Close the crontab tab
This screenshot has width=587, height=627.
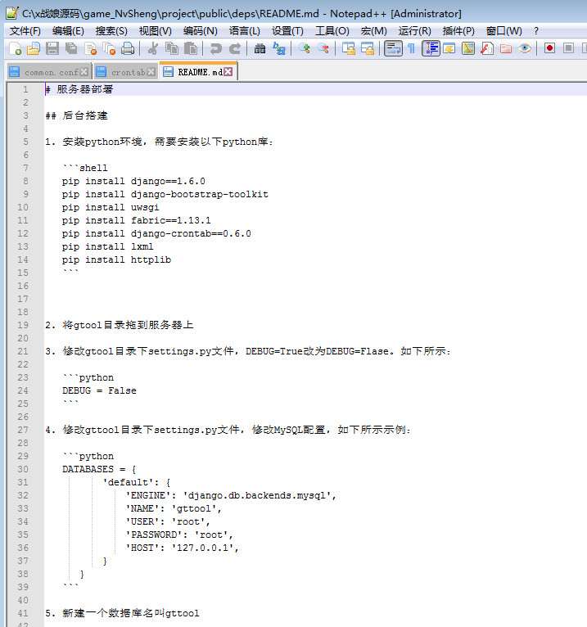(x=151, y=72)
